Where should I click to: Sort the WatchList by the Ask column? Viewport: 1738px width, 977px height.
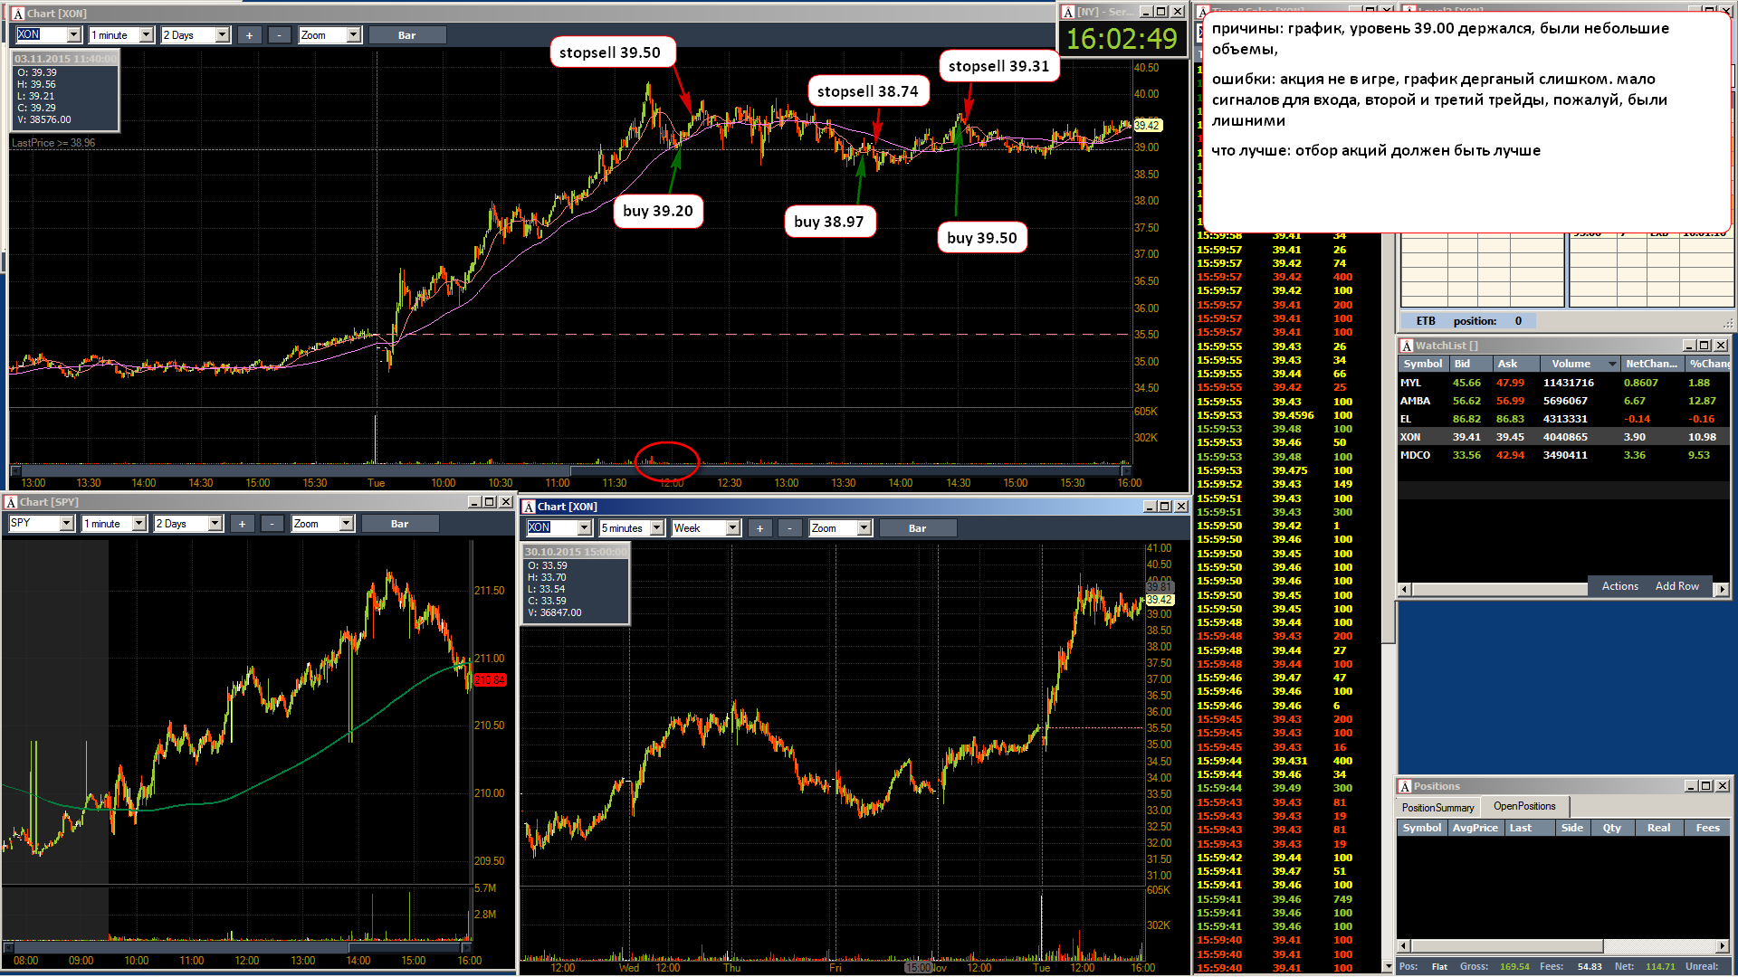click(1515, 364)
